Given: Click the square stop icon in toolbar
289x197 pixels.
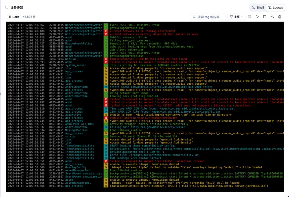Looking at the screenshot, I should tap(264, 17).
